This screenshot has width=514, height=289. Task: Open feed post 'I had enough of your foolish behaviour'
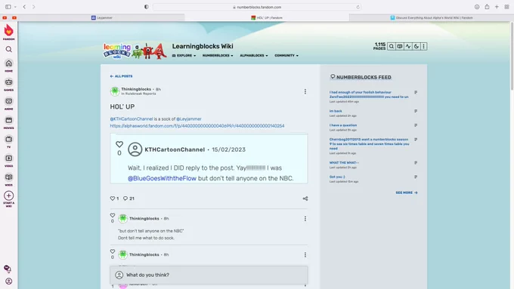pyautogui.click(x=369, y=94)
